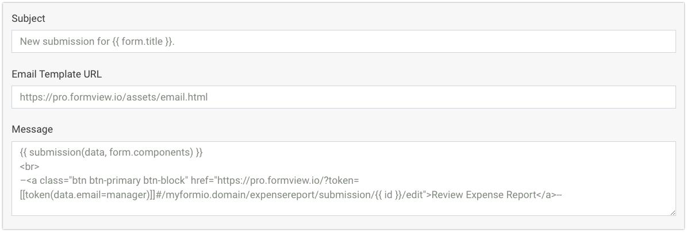
Task: Click the Message label
Action: pos(32,129)
